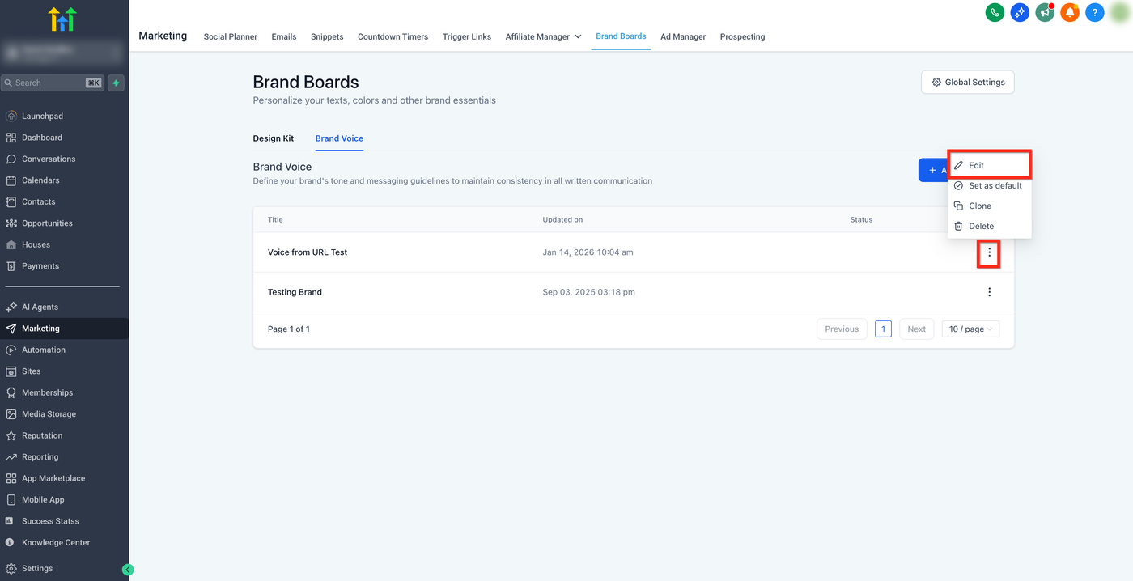Viewport: 1133px width, 581px height.
Task: Click the green lightning quick actions icon
Action: click(116, 83)
